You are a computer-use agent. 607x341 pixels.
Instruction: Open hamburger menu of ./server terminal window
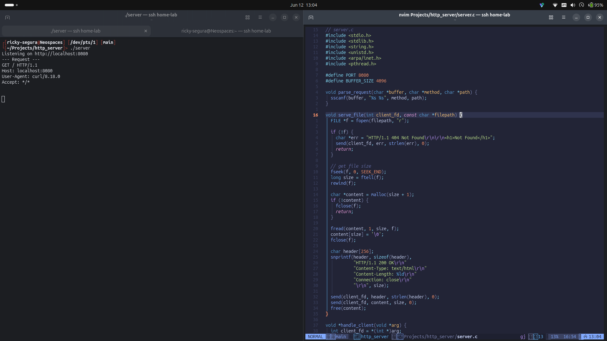pyautogui.click(x=260, y=17)
